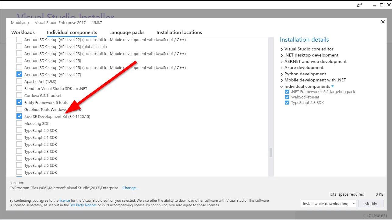Click the feedback icon in title bar

(360, 5)
